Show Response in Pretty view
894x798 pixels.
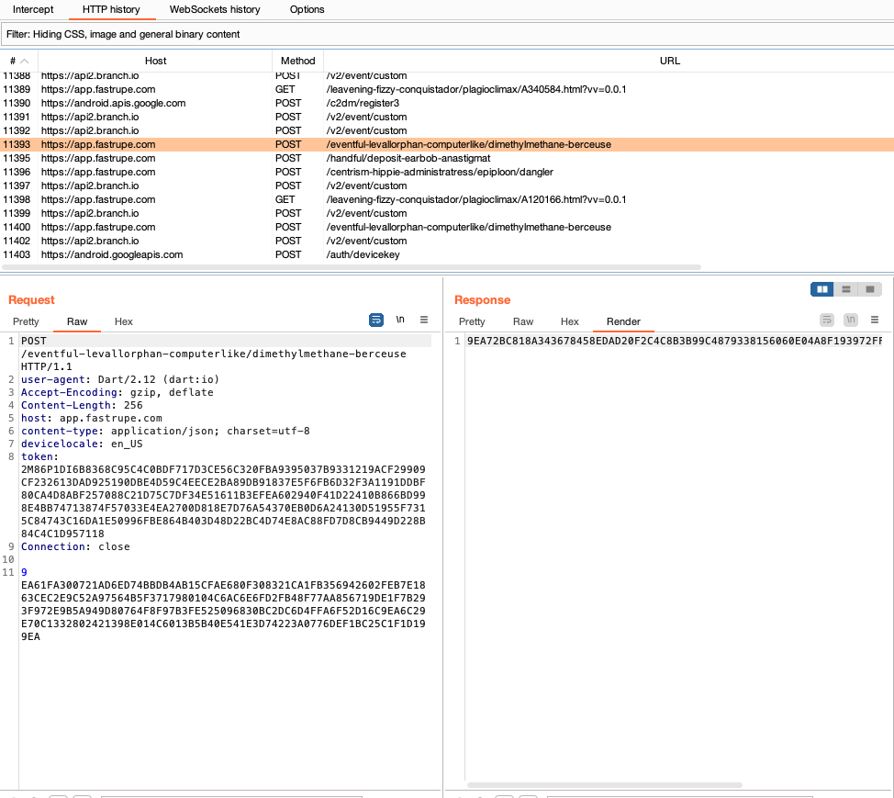point(472,321)
